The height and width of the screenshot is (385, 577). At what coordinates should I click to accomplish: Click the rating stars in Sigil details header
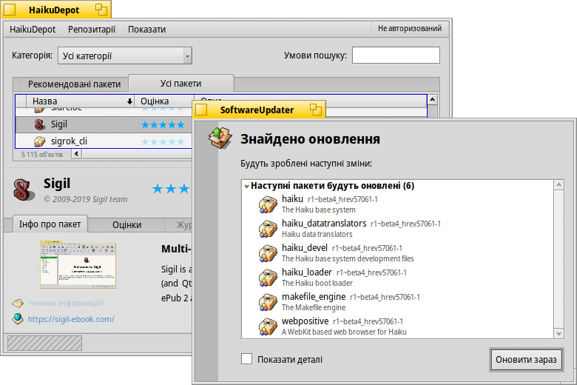[x=171, y=189]
